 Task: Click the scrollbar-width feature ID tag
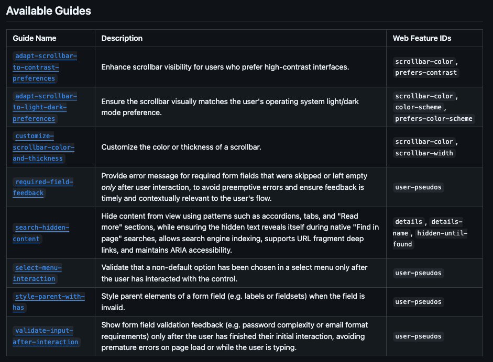(x=424, y=153)
